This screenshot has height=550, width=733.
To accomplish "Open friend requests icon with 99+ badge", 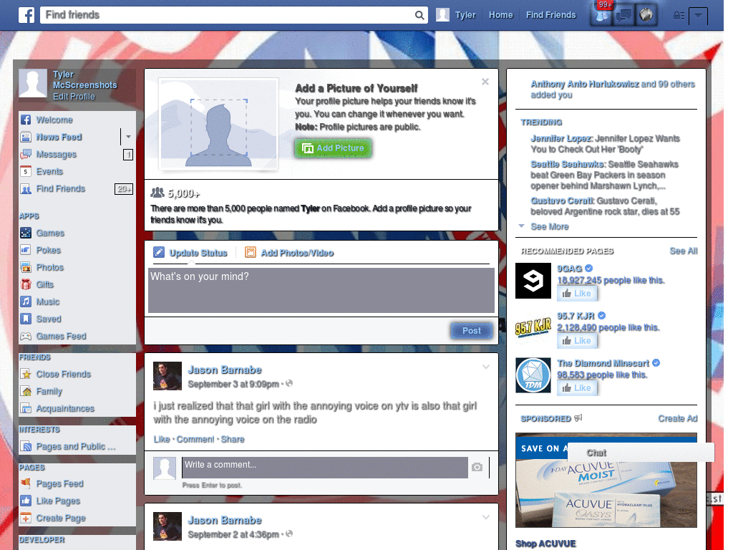I will click(602, 15).
